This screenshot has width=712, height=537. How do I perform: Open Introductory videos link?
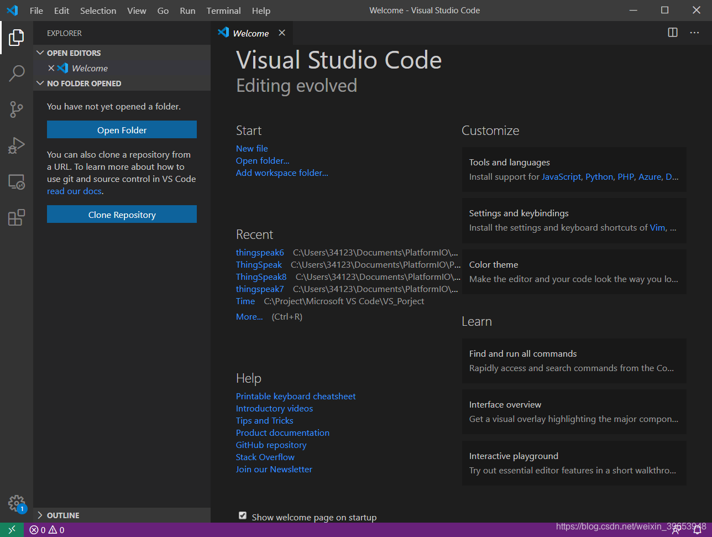pos(274,409)
